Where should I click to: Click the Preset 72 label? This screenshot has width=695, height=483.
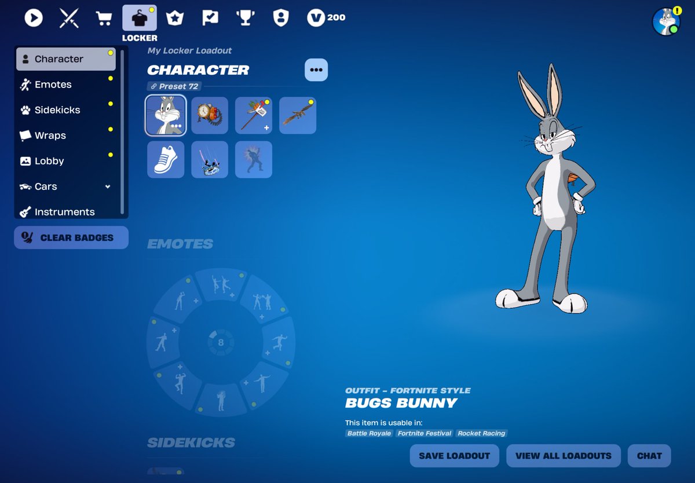coord(174,86)
